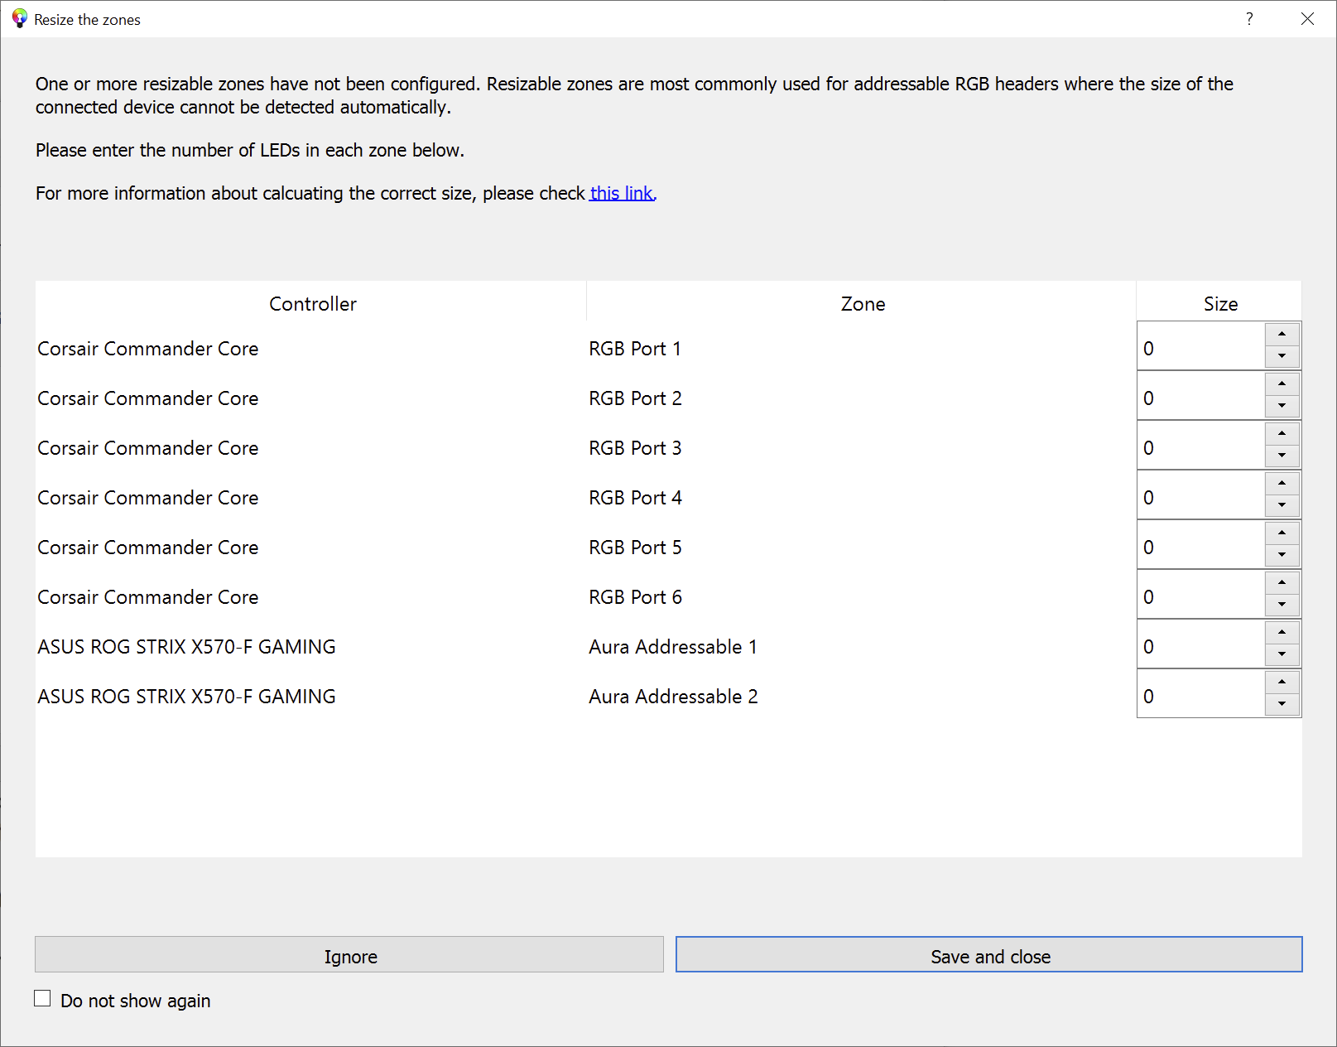This screenshot has height=1047, width=1337.
Task: Select the Aura Addressable 2 zone cell
Action: pos(862,694)
